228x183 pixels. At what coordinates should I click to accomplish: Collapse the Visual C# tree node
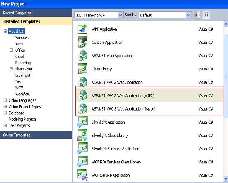[5, 31]
